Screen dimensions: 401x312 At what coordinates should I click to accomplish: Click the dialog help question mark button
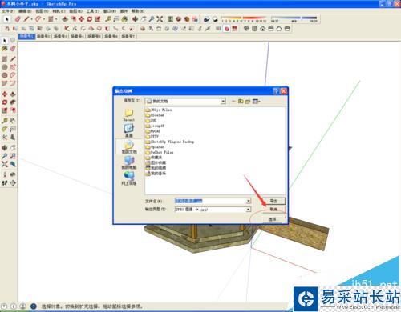point(276,91)
